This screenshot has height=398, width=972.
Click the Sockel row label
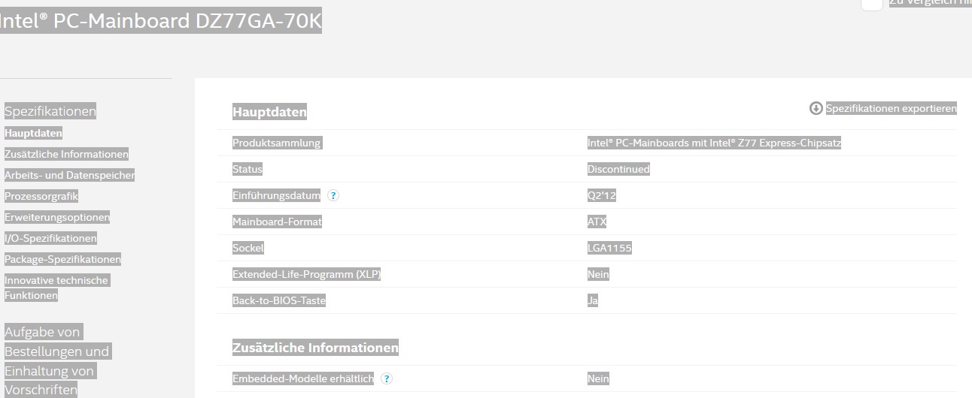point(248,248)
